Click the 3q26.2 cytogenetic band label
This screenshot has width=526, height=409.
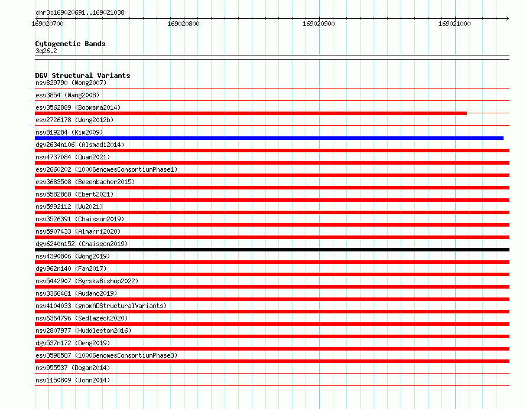tap(46, 51)
